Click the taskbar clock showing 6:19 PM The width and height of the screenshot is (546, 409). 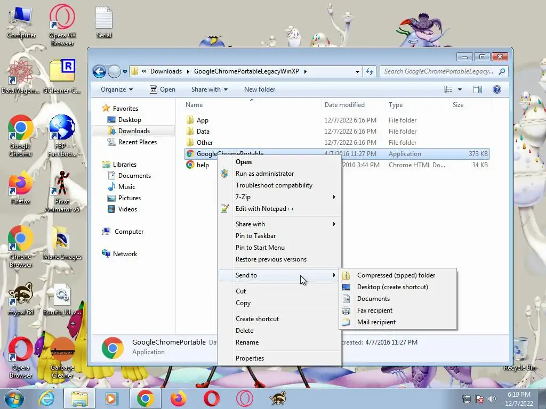519,399
